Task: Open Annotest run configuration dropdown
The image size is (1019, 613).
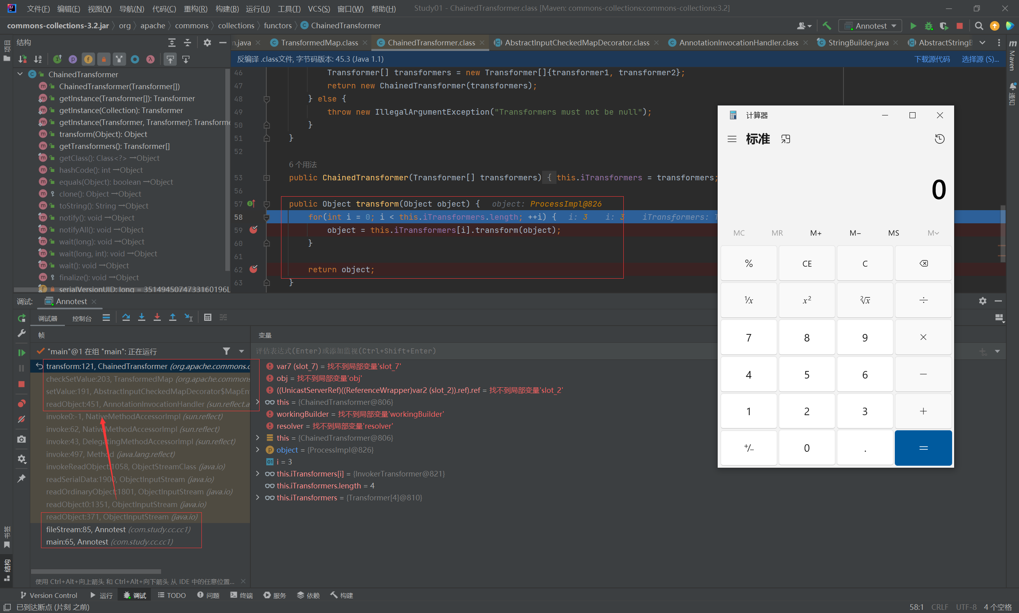Action: point(870,25)
